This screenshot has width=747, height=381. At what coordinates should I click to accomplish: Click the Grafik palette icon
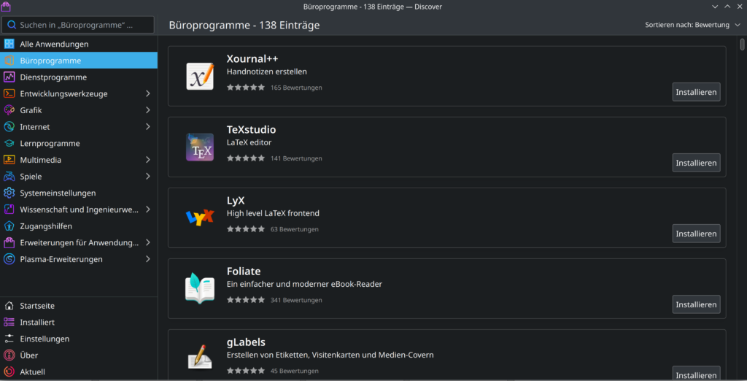click(x=9, y=110)
